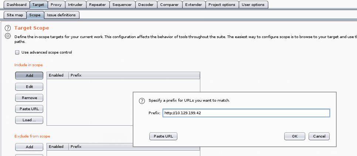Enable the Use advanced scope control checkbox

pos(17,52)
